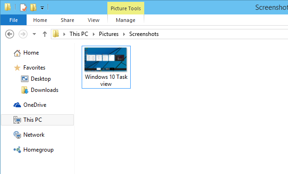Screen dimensions: 288x174
Task: Go up one folder level
Action: click(x=45, y=34)
